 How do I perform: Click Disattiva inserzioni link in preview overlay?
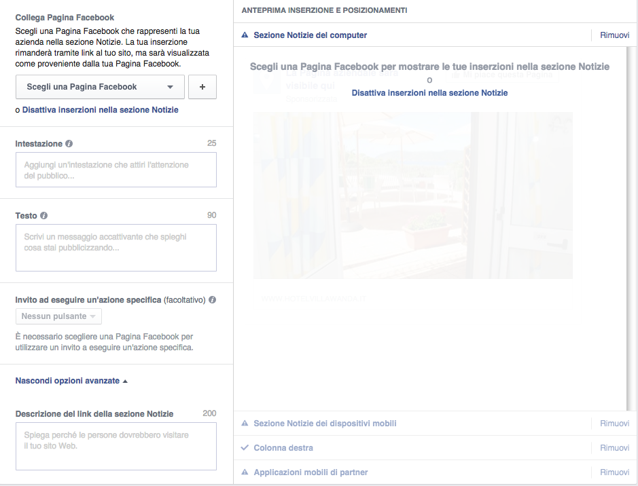coord(429,92)
